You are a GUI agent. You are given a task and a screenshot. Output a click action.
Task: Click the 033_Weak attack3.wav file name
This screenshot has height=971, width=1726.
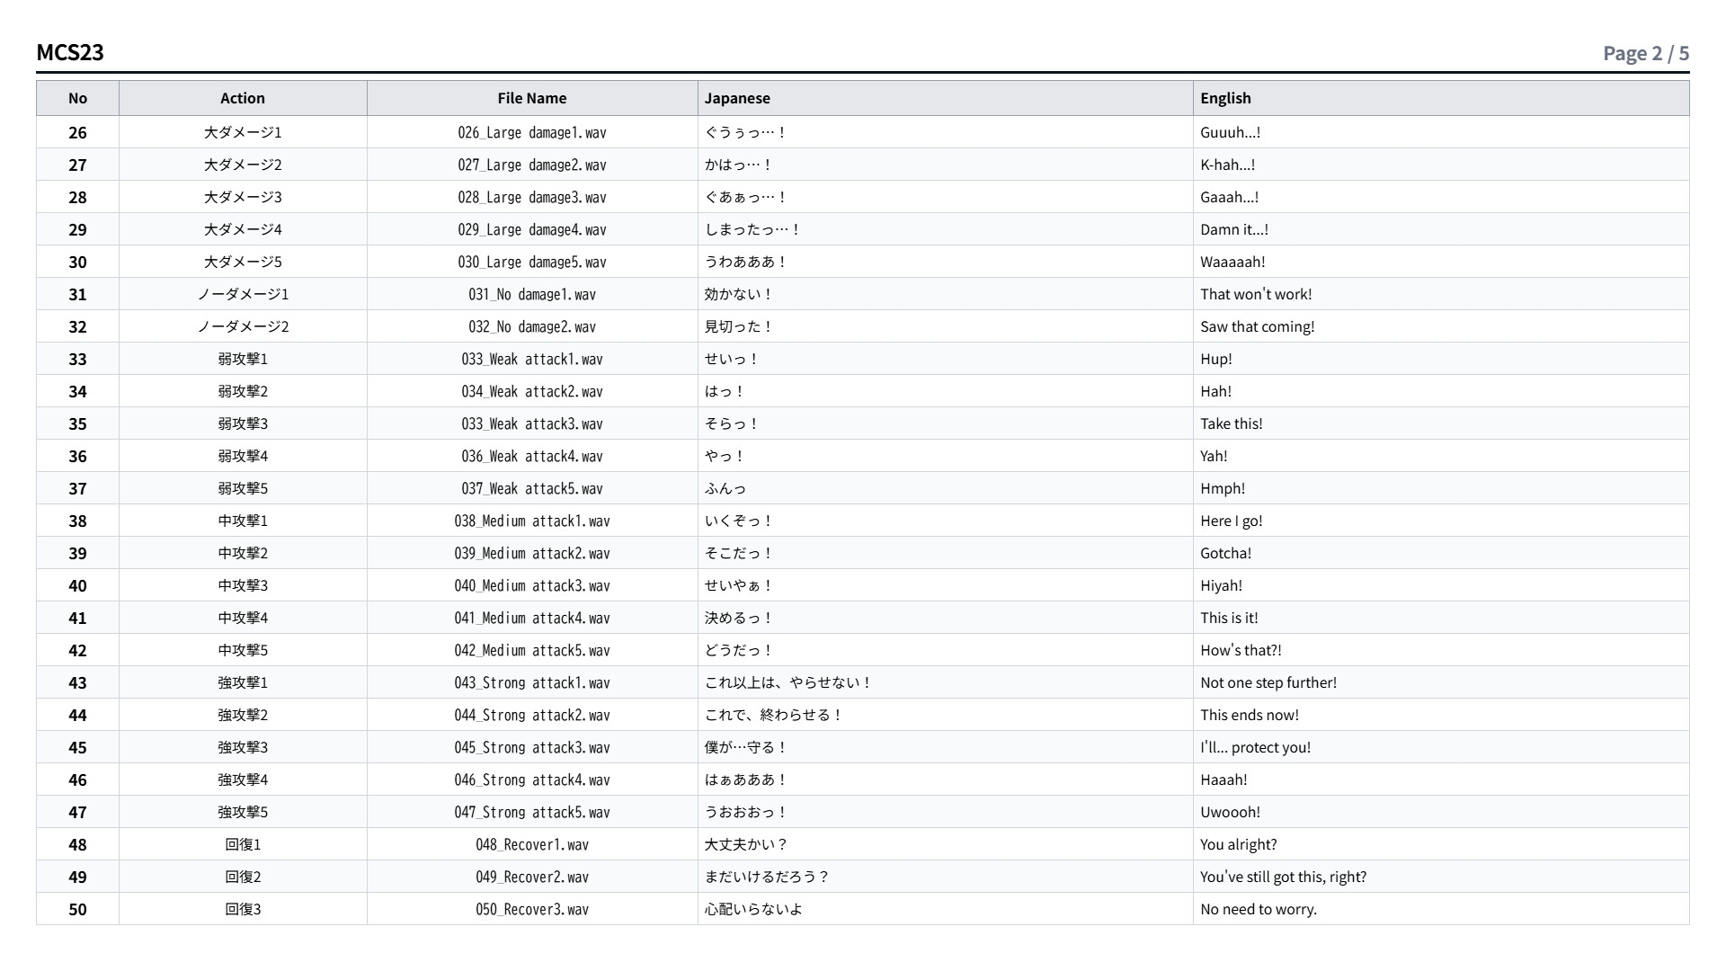pyautogui.click(x=532, y=423)
